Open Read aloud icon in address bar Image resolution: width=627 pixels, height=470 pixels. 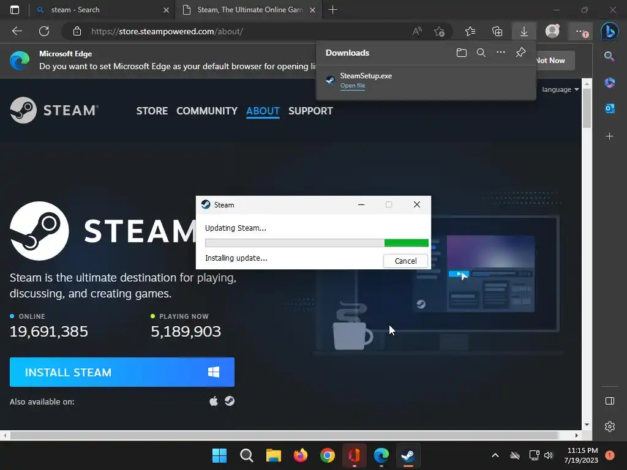[417, 31]
